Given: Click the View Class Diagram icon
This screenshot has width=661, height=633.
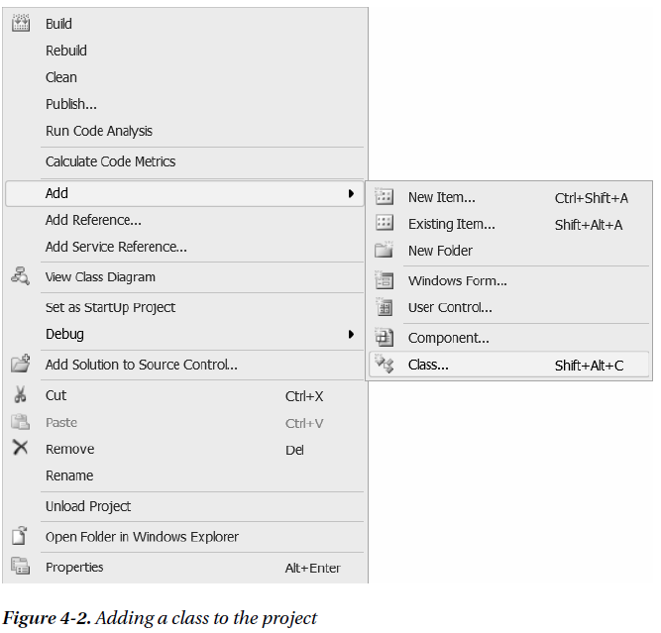Looking at the screenshot, I should 21,277.
